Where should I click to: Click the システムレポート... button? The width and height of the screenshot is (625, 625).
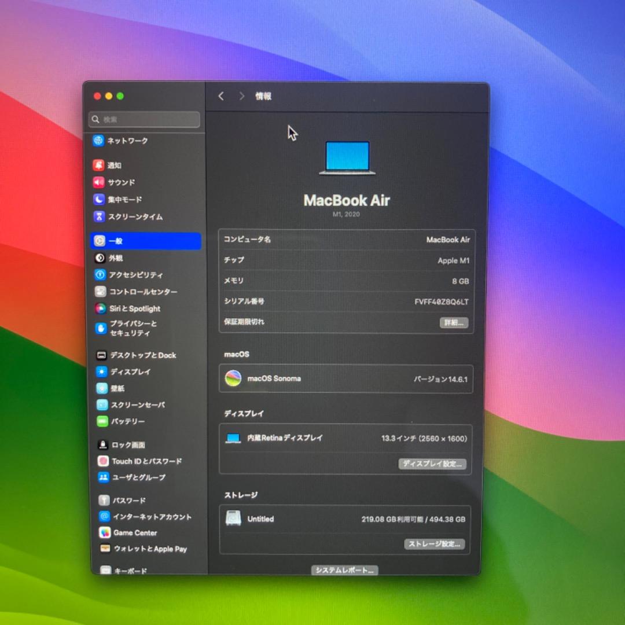click(x=345, y=570)
